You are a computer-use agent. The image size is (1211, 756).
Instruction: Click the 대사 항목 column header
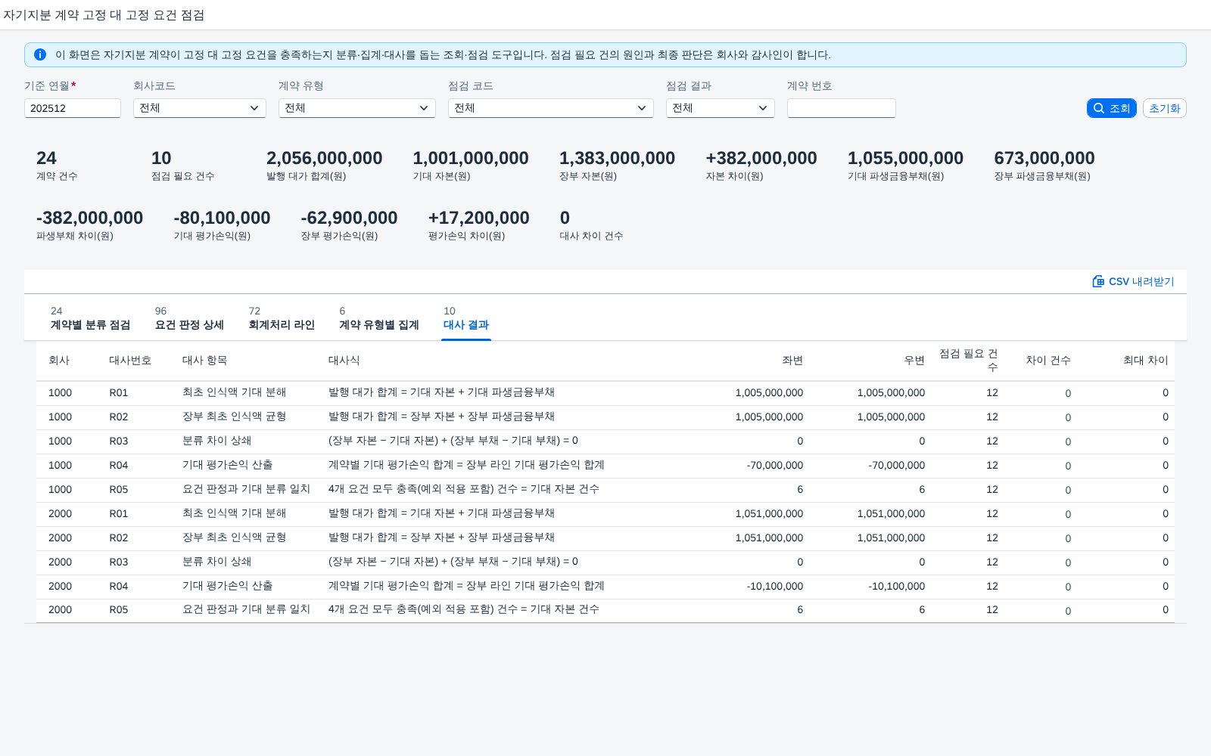[204, 361]
